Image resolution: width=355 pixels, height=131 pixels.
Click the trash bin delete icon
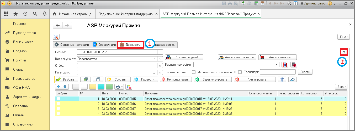[282, 79]
